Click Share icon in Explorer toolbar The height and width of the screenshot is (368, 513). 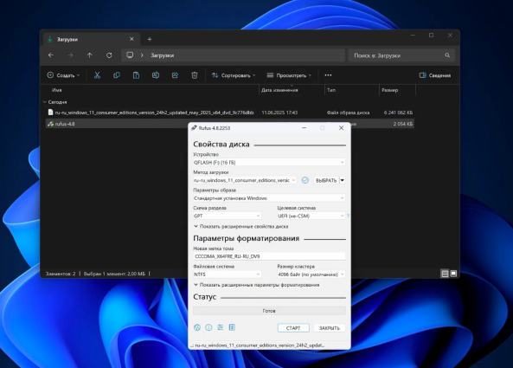[x=175, y=75]
